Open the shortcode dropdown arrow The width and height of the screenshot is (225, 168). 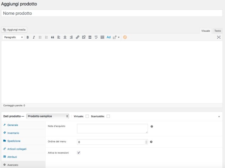click(x=119, y=37)
